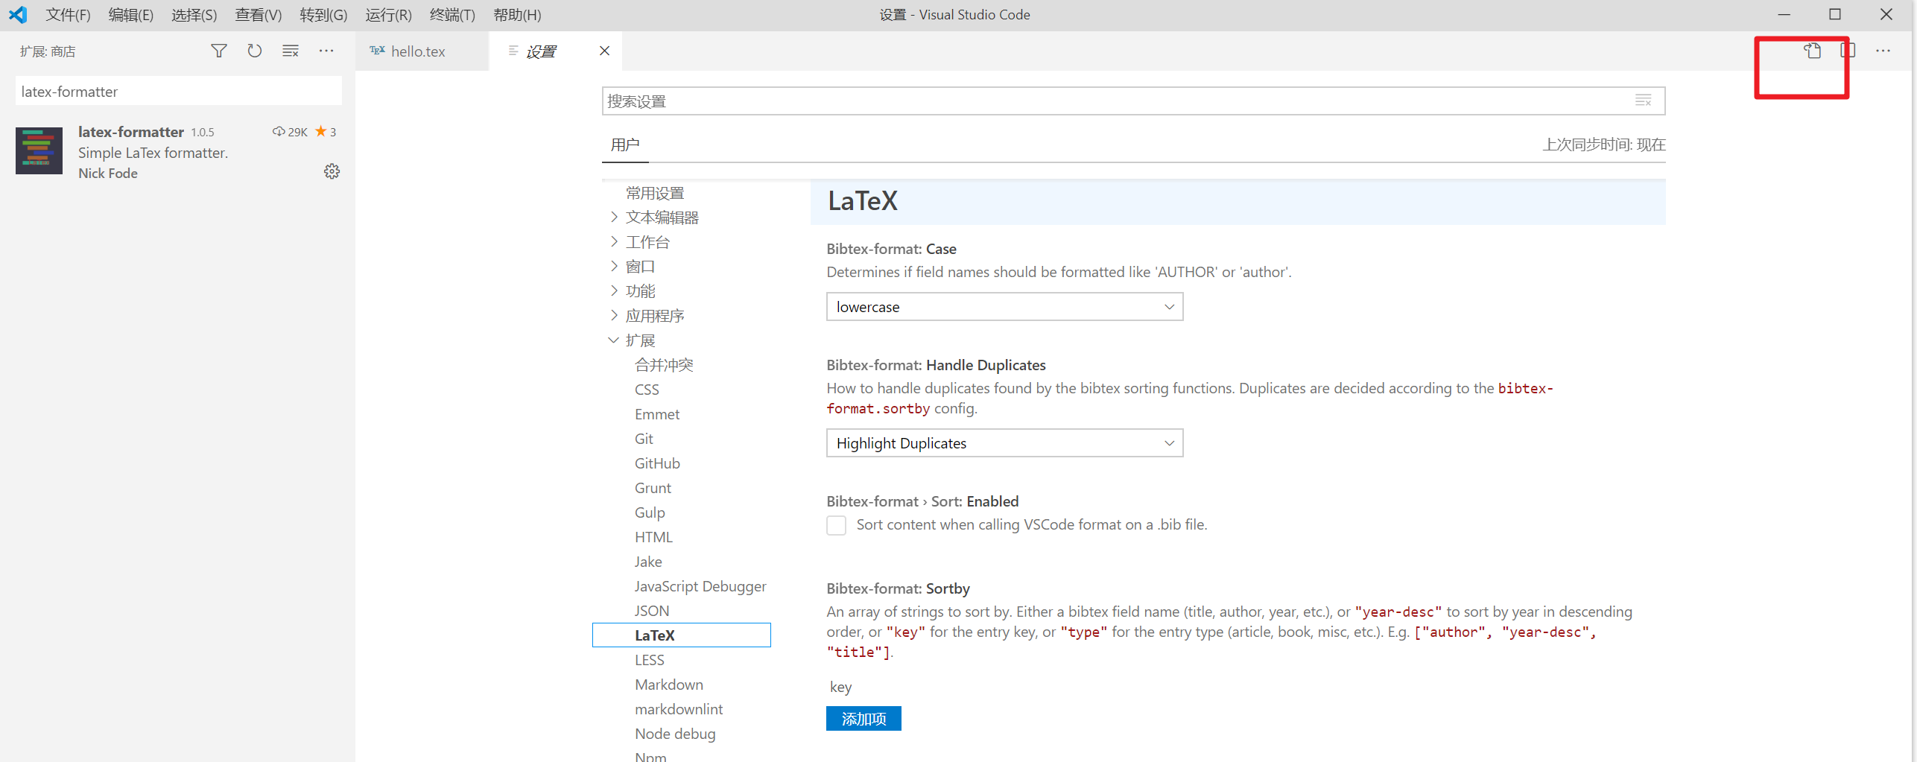Open the latex-formatter extension entry
This screenshot has width=1917, height=762.
[177, 151]
